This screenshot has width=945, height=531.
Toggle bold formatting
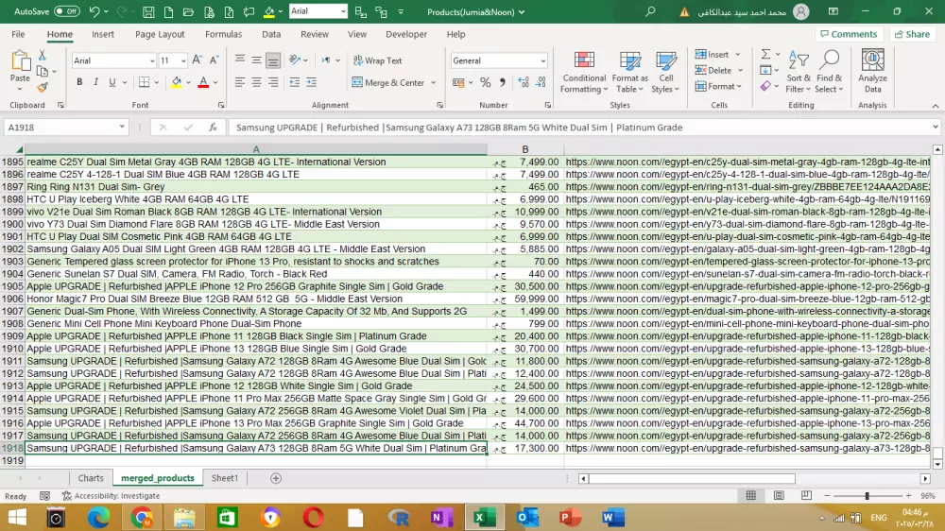[x=79, y=83]
